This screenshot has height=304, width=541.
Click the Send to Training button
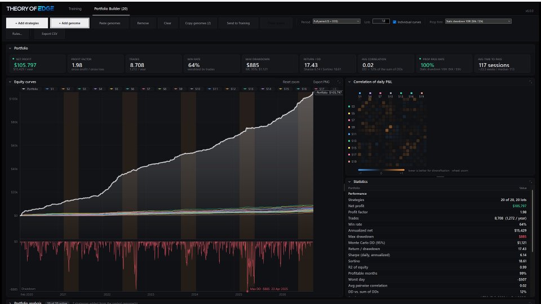(238, 23)
